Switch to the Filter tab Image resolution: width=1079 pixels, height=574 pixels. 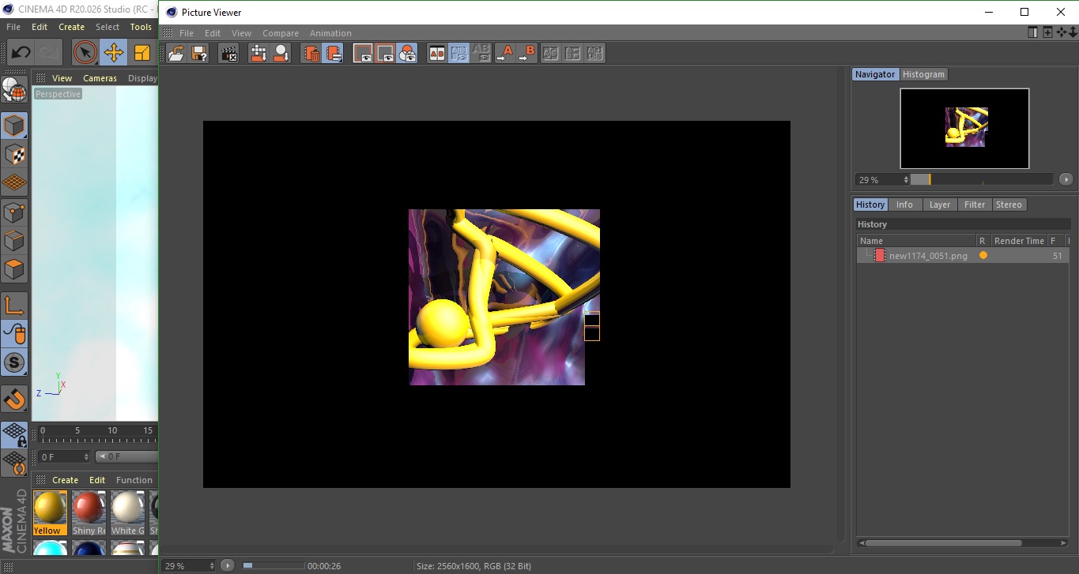[975, 204]
